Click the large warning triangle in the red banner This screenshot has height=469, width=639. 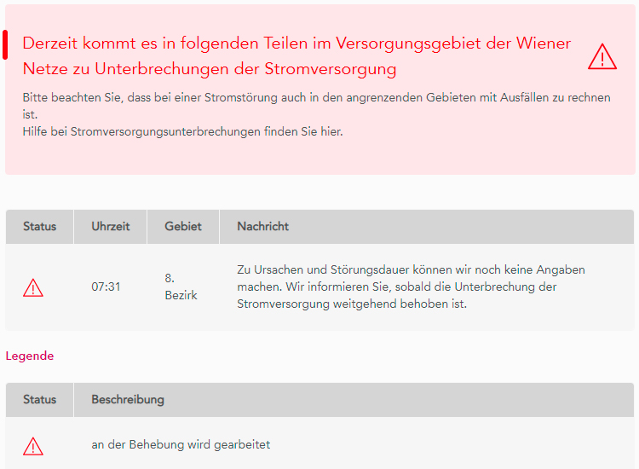pyautogui.click(x=602, y=56)
